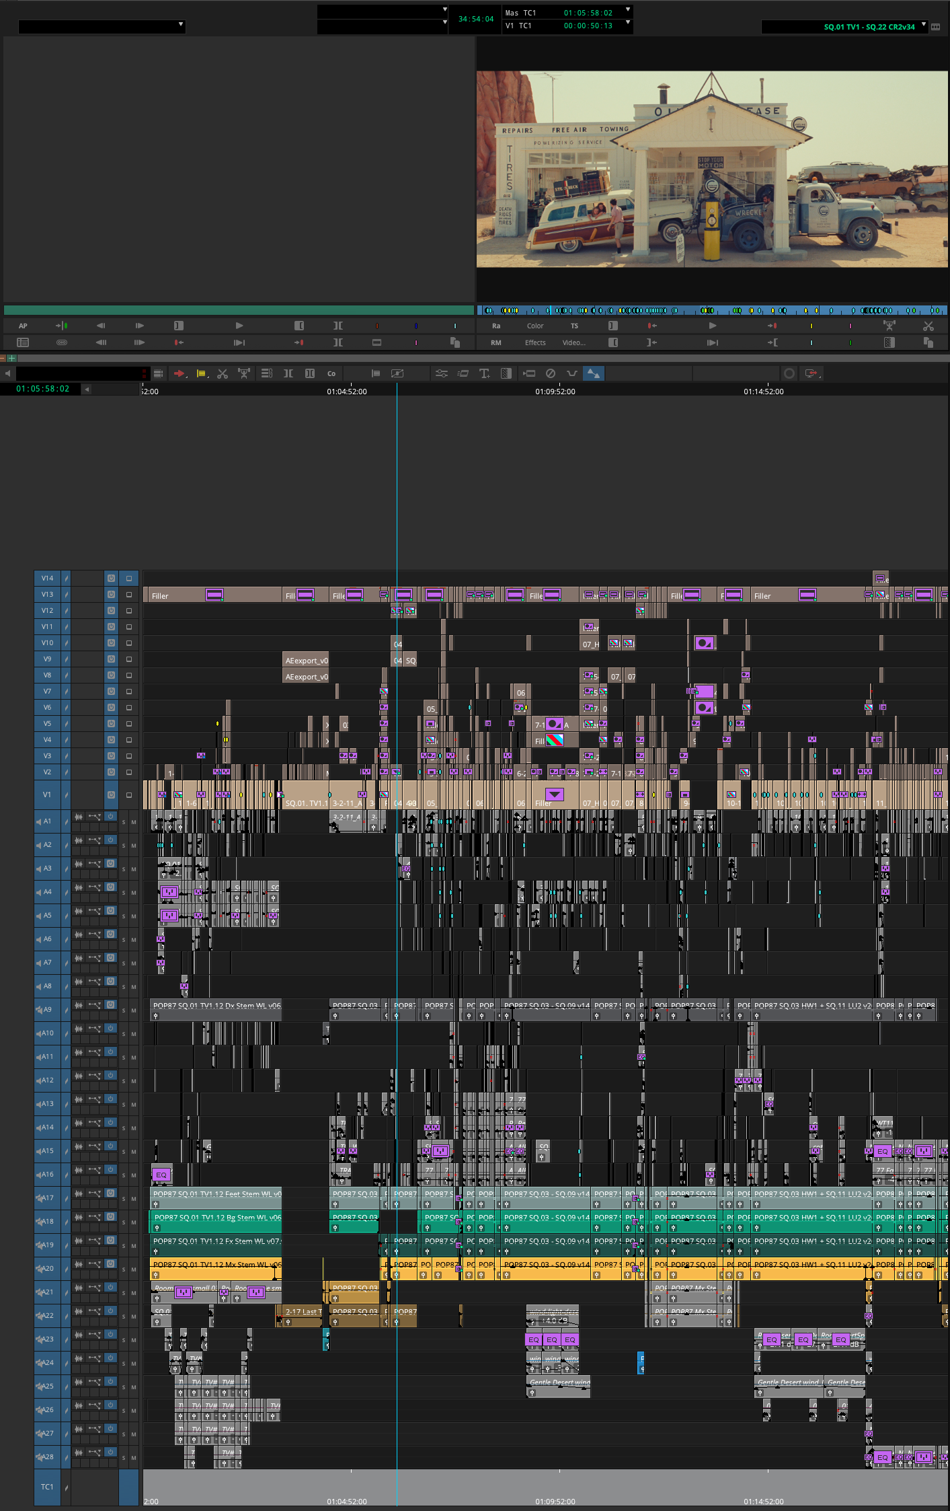
Task: Click the 'Ra' button under record monitor
Action: point(496,326)
